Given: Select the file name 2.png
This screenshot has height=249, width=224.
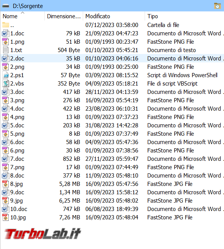Looking at the screenshot, I should pyautogui.click(x=17, y=67).
